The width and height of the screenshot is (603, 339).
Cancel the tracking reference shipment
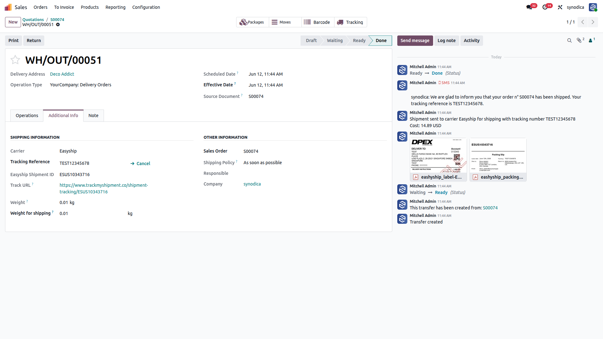pyautogui.click(x=140, y=164)
